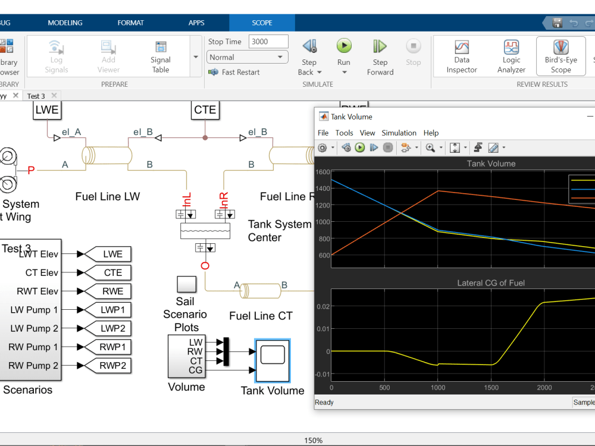Viewport: 595px width, 446px height.
Task: Toggle the Log Signals button
Action: coord(56,55)
